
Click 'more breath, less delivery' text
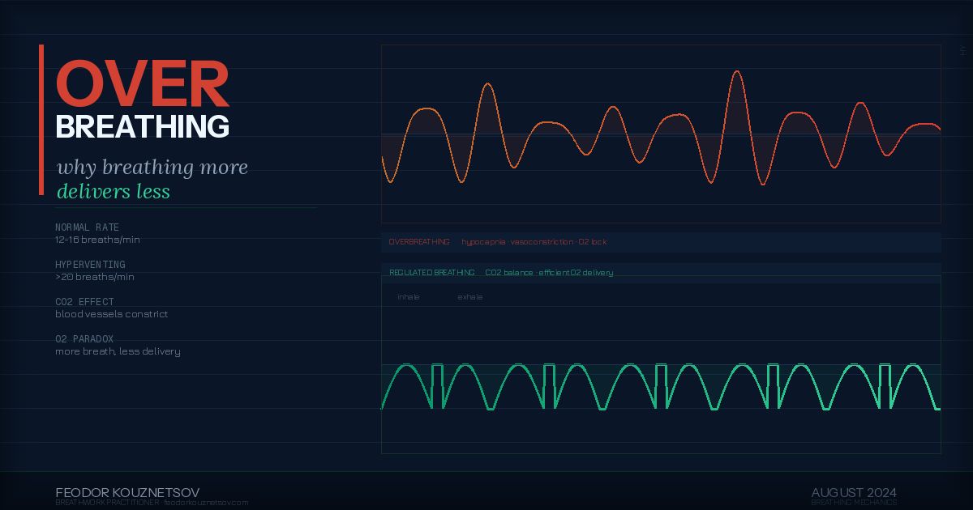pyautogui.click(x=118, y=351)
